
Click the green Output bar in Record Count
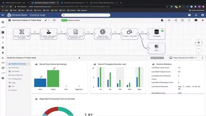pos(53,79)
